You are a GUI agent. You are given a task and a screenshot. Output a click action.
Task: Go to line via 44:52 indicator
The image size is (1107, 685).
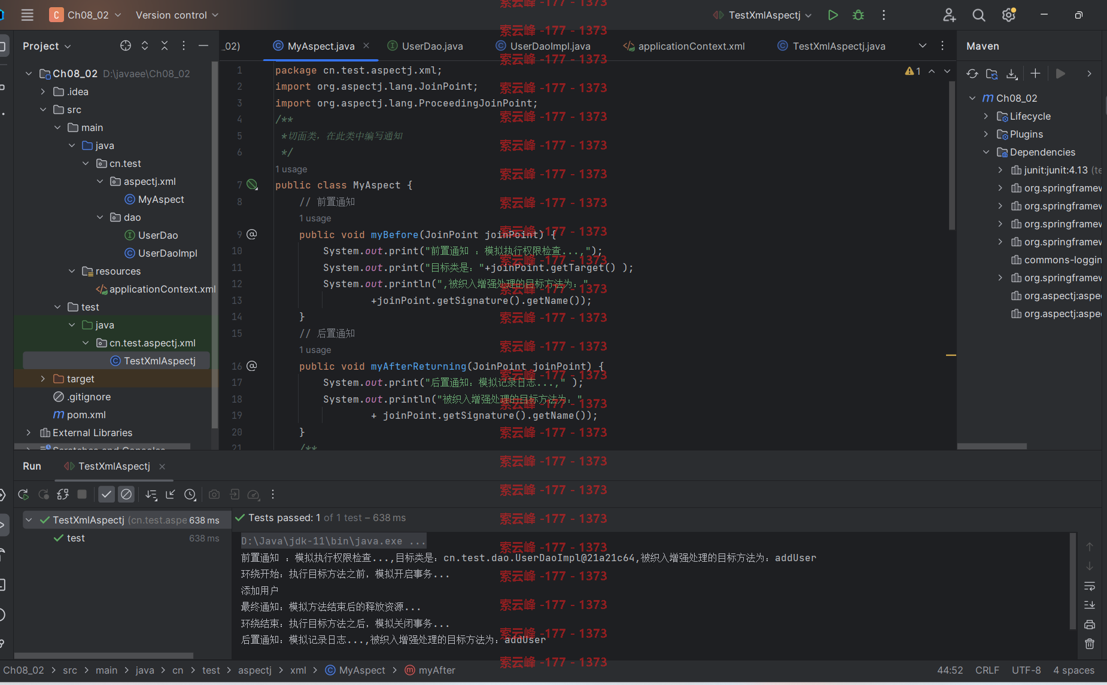pos(950,670)
